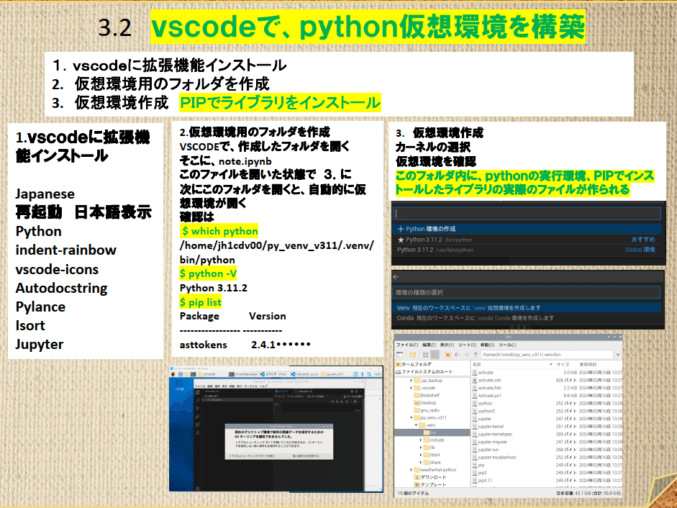The width and height of the screenshot is (677, 508).
Task: Open the ツール(L) menu in file manager
Action: tap(507, 345)
